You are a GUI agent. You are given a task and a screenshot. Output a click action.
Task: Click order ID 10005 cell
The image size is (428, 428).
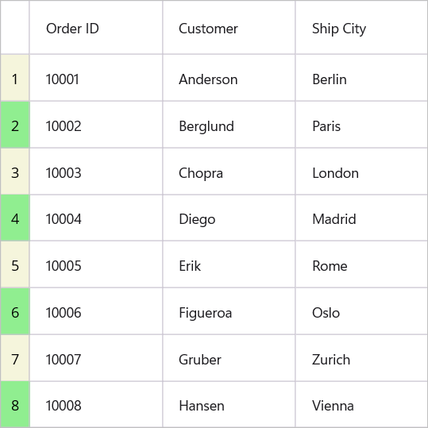(96, 264)
